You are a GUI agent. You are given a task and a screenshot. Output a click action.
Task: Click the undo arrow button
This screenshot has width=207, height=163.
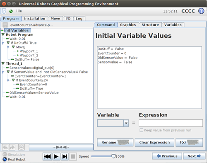click(x=5, y=147)
